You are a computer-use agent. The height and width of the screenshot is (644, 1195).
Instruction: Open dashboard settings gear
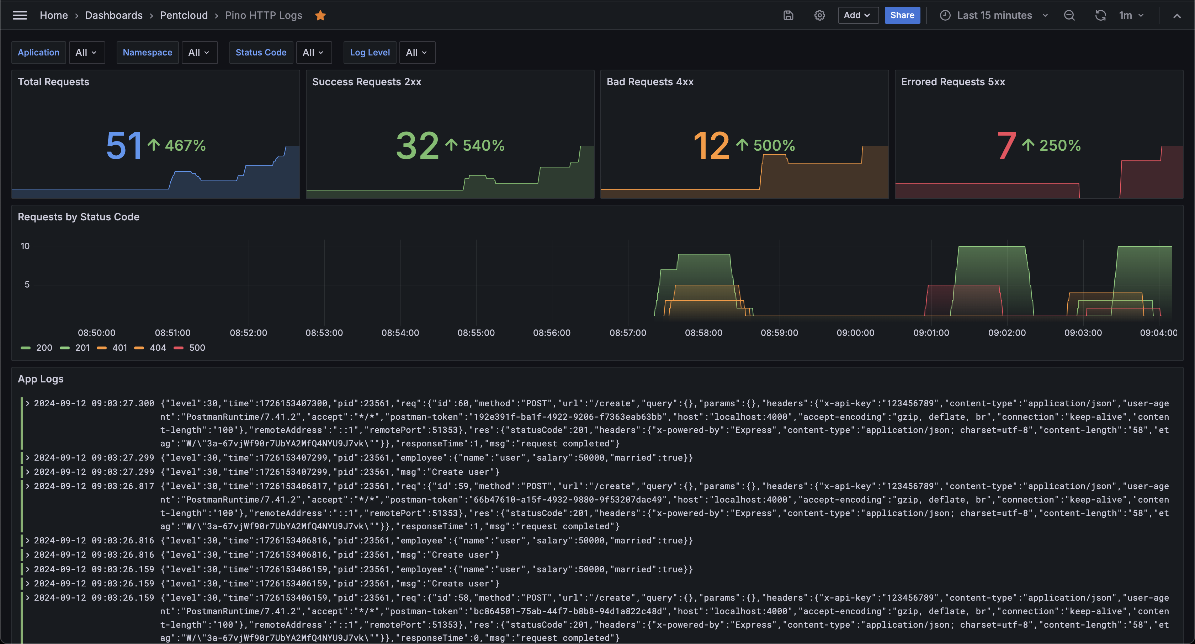coord(819,15)
